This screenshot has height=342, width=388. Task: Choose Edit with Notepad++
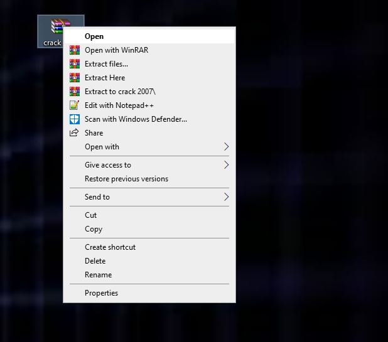149,105
